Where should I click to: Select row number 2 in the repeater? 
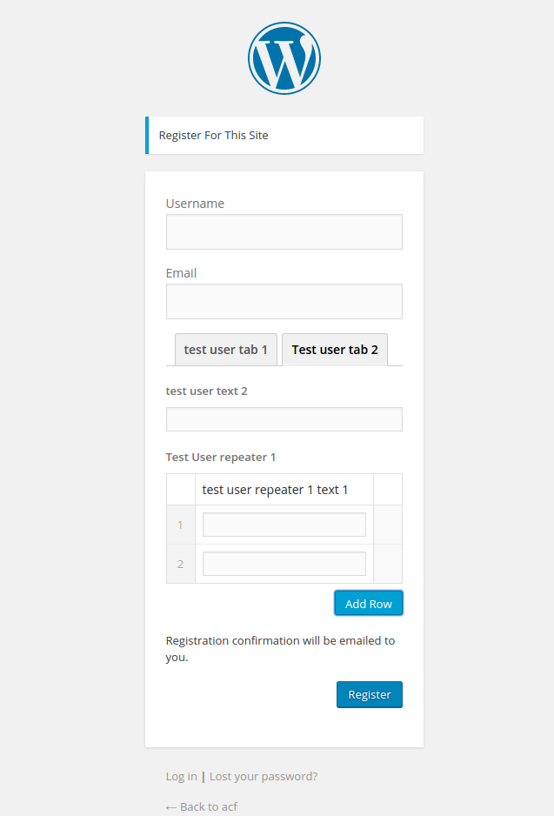pos(180,563)
